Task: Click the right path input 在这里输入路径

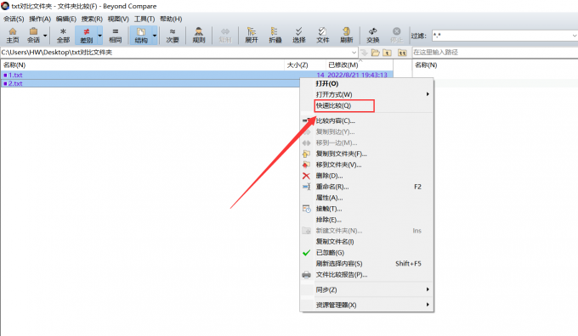Action: point(495,53)
